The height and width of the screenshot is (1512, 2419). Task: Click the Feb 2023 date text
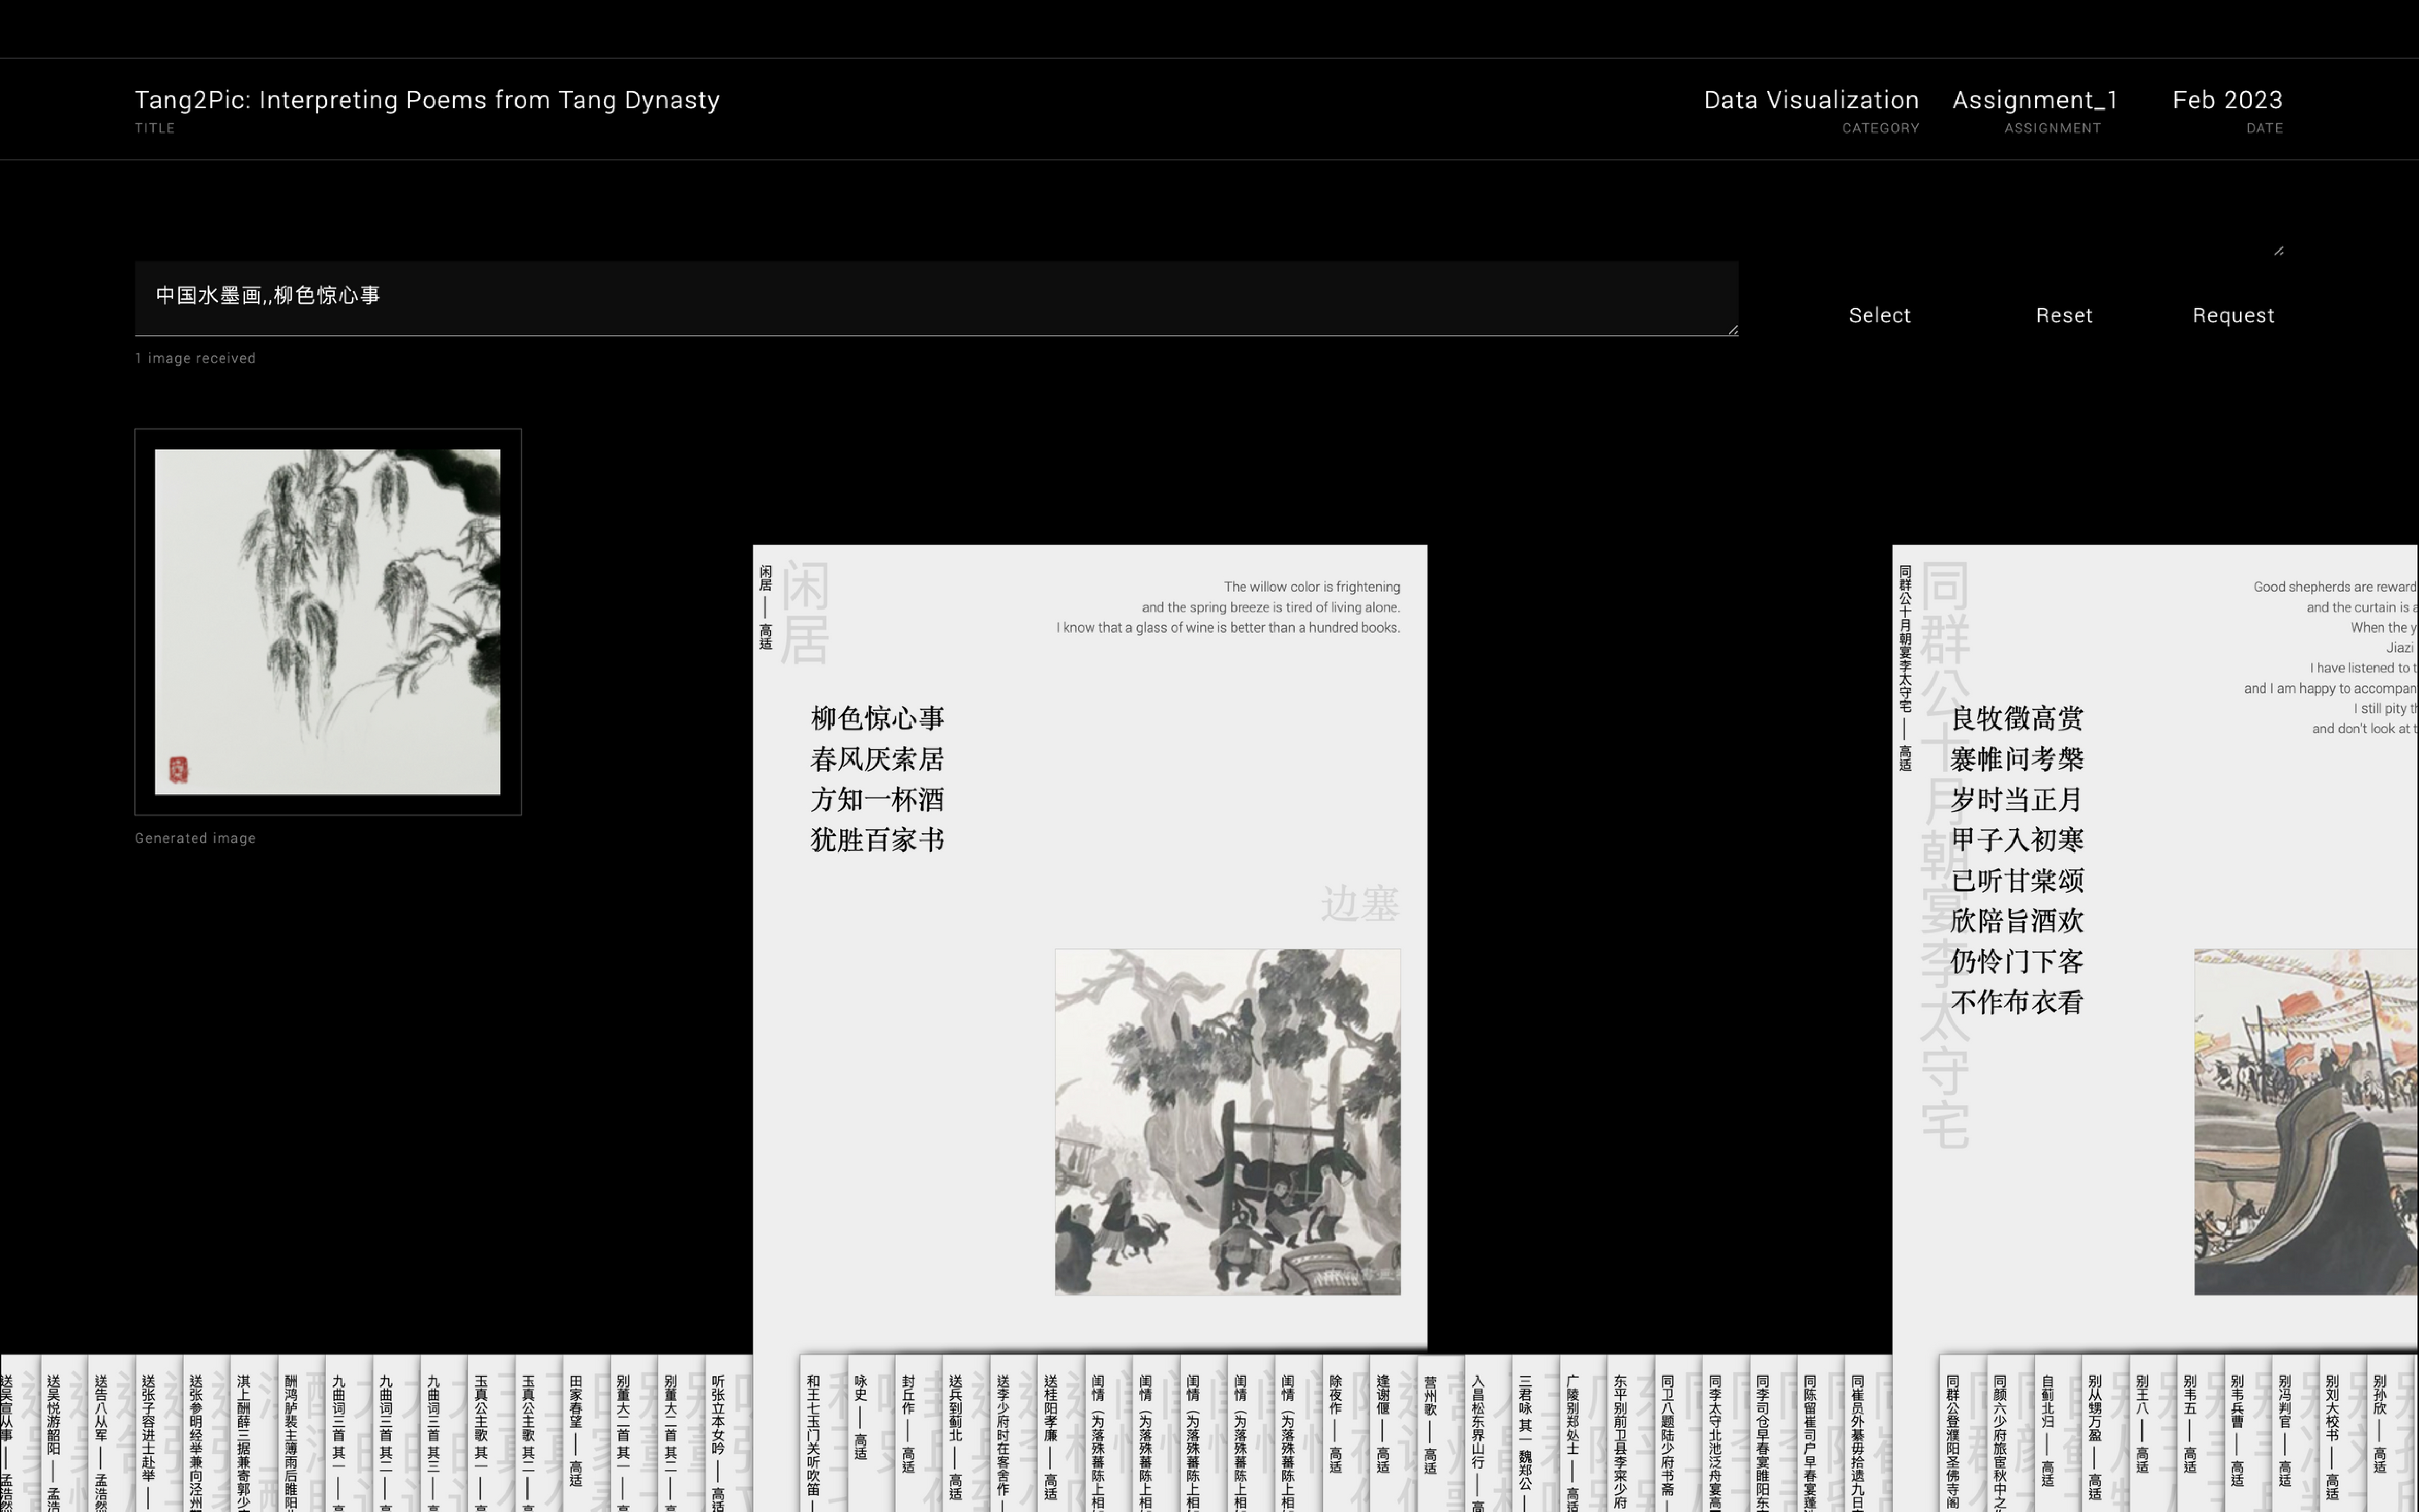pyautogui.click(x=2227, y=100)
